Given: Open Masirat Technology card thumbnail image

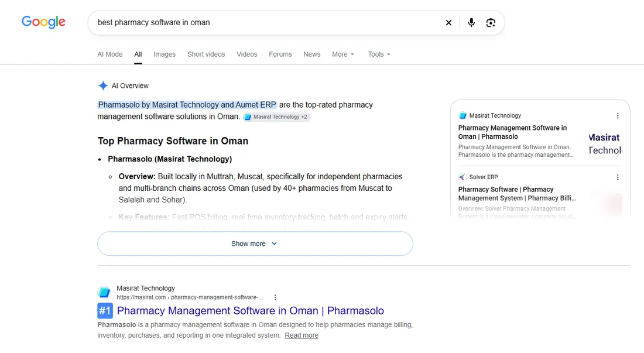Looking at the screenshot, I should point(605,143).
